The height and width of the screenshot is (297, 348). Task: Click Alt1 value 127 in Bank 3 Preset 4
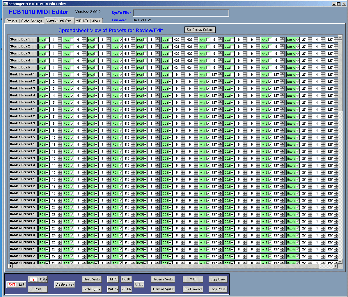pos(214,200)
